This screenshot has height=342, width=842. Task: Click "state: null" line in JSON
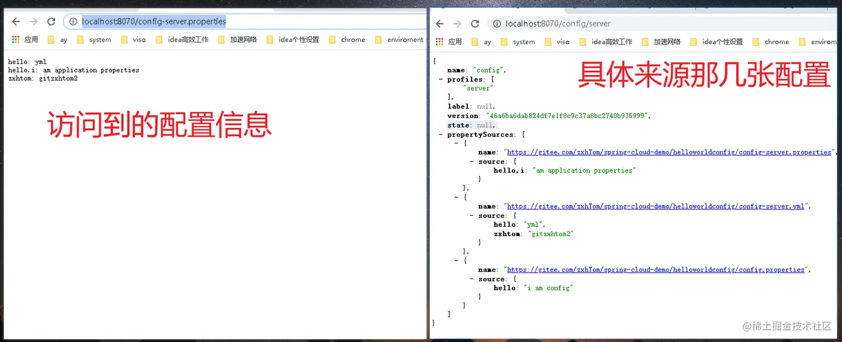471,125
